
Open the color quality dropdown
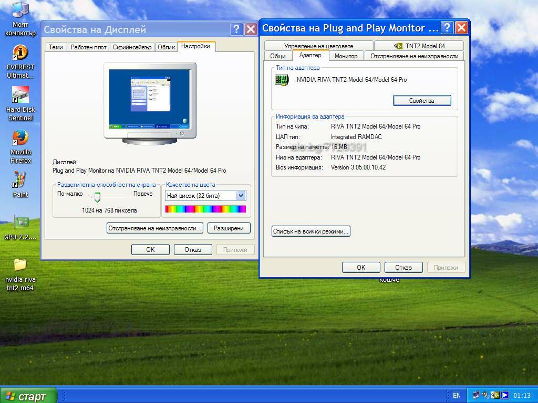tap(241, 196)
